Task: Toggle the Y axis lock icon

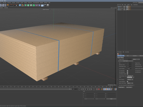Action: tap(2, 5)
